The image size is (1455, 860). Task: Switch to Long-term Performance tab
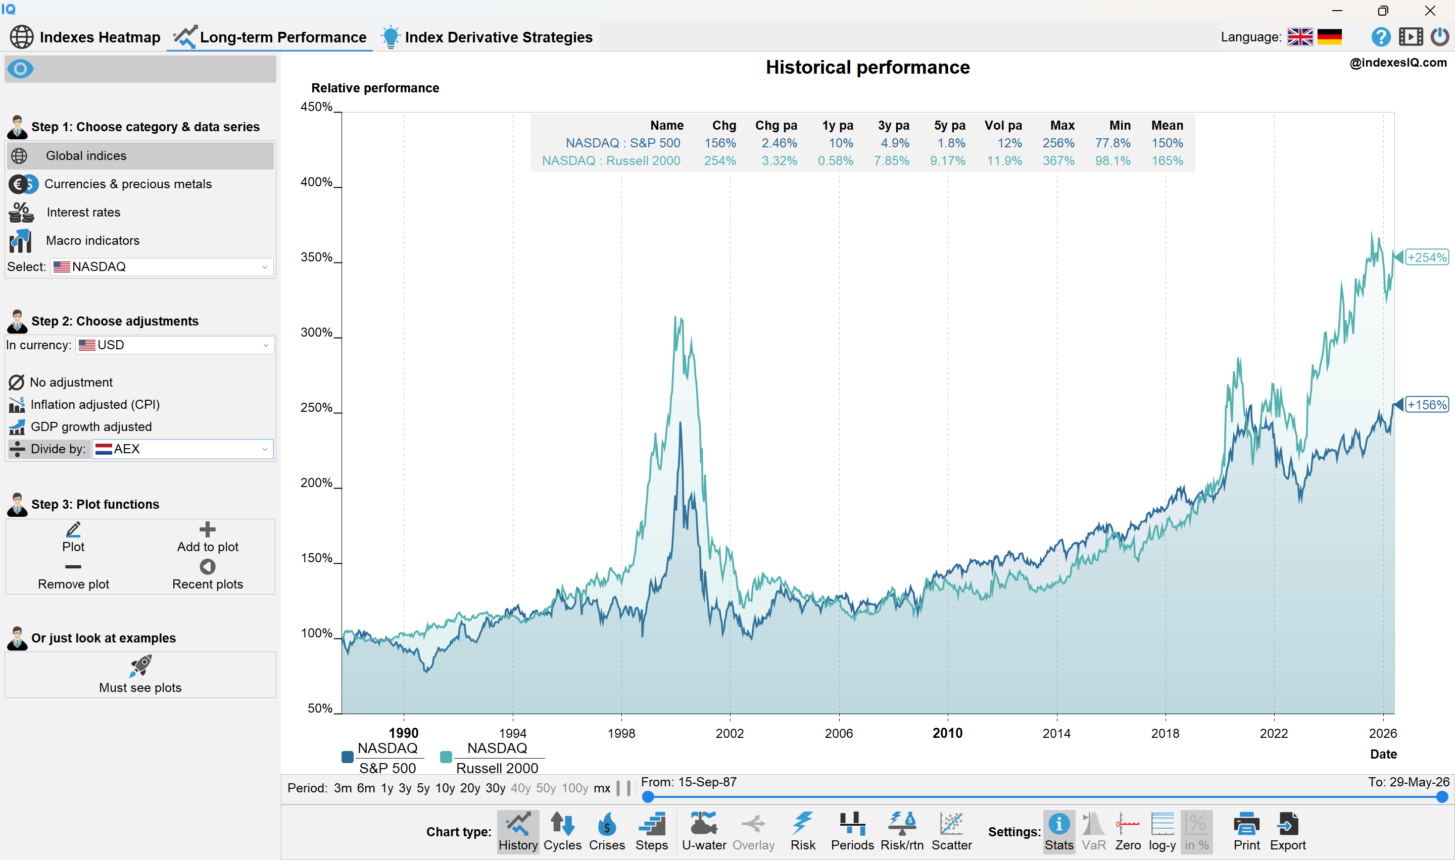pos(270,37)
